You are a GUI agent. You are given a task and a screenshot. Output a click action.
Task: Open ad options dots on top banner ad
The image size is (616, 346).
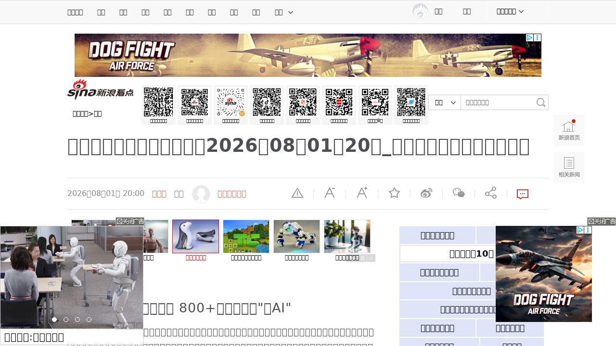pyautogui.click(x=538, y=37)
